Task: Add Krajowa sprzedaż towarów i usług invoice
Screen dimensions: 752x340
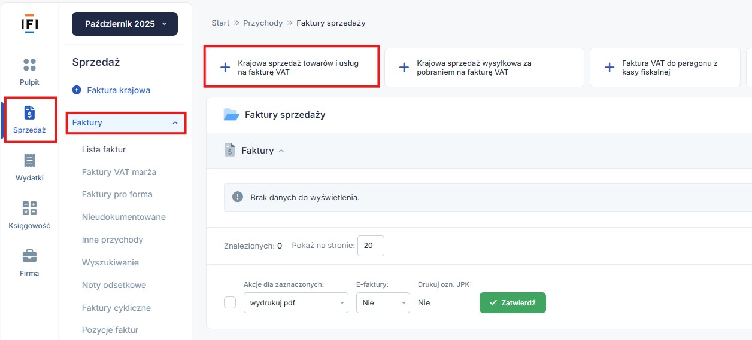Action: [291, 68]
